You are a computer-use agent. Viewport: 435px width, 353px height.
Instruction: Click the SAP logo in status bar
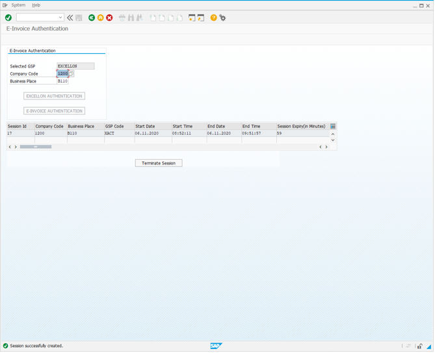pyautogui.click(x=216, y=346)
